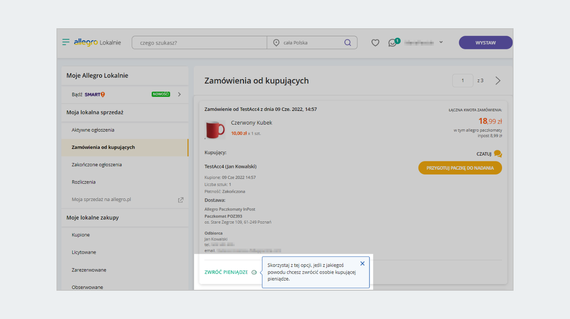Click the location pin icon
570x319 pixels.
coord(276,42)
